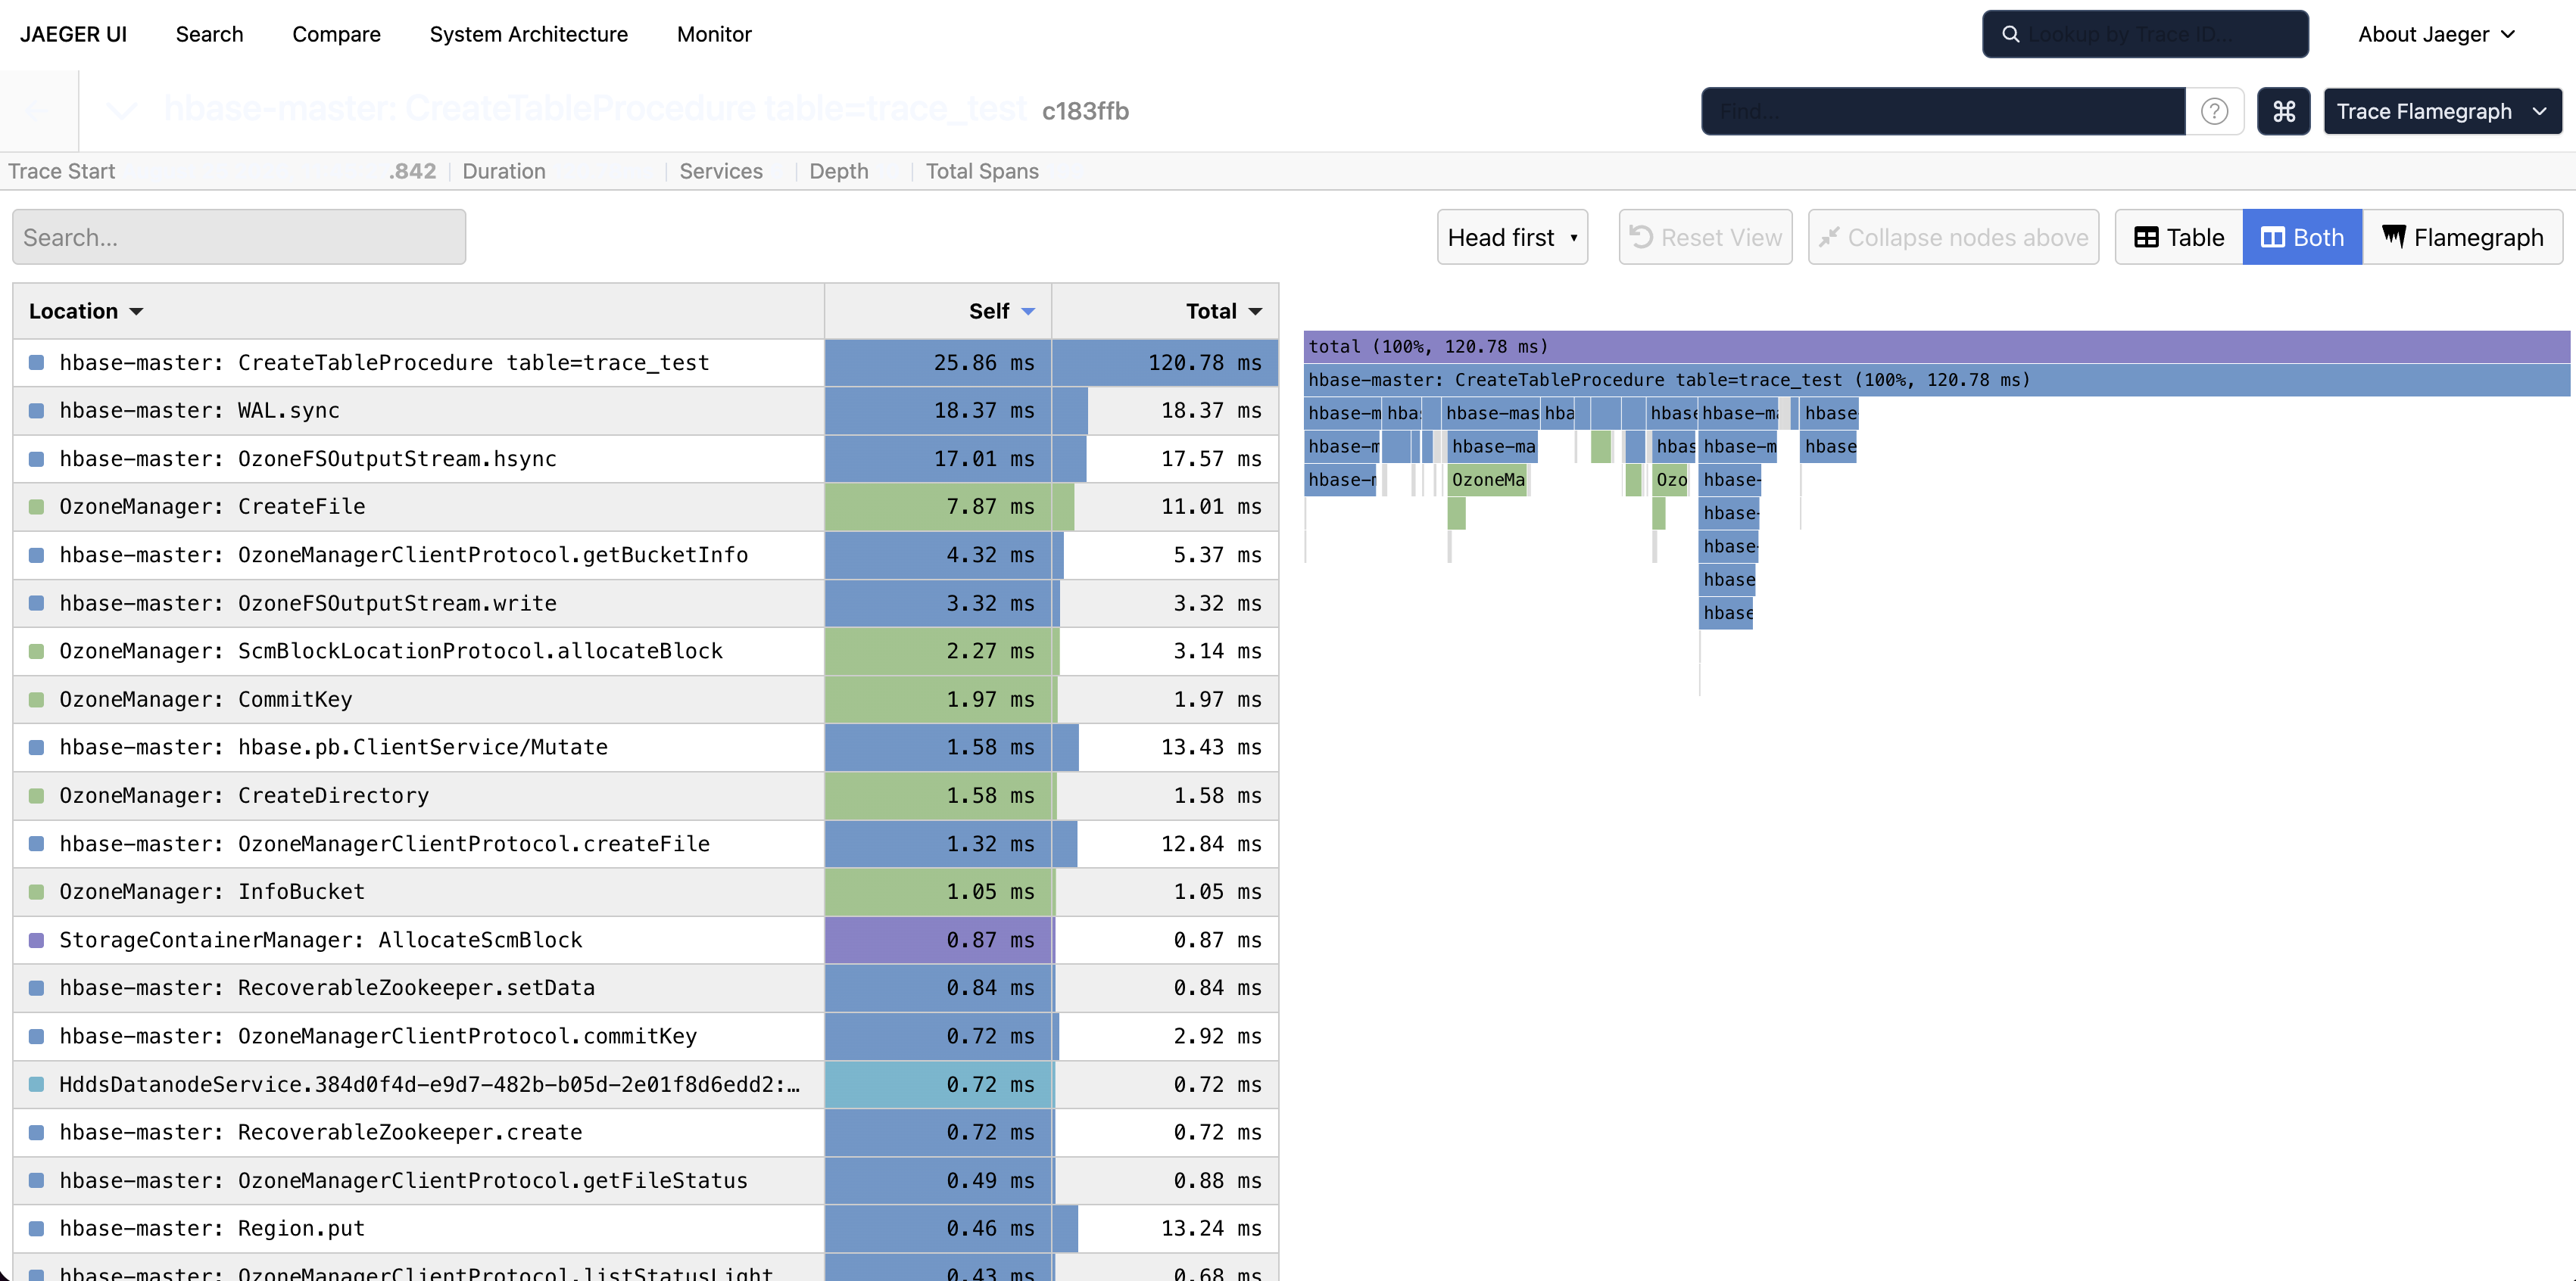Click color square beside WAL.sync row
This screenshot has width=2576, height=1281.
(x=37, y=411)
